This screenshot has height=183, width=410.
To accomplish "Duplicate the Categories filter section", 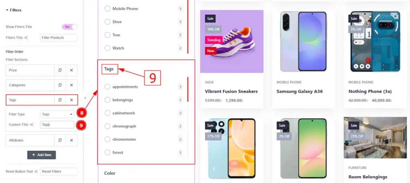I will 60,85.
